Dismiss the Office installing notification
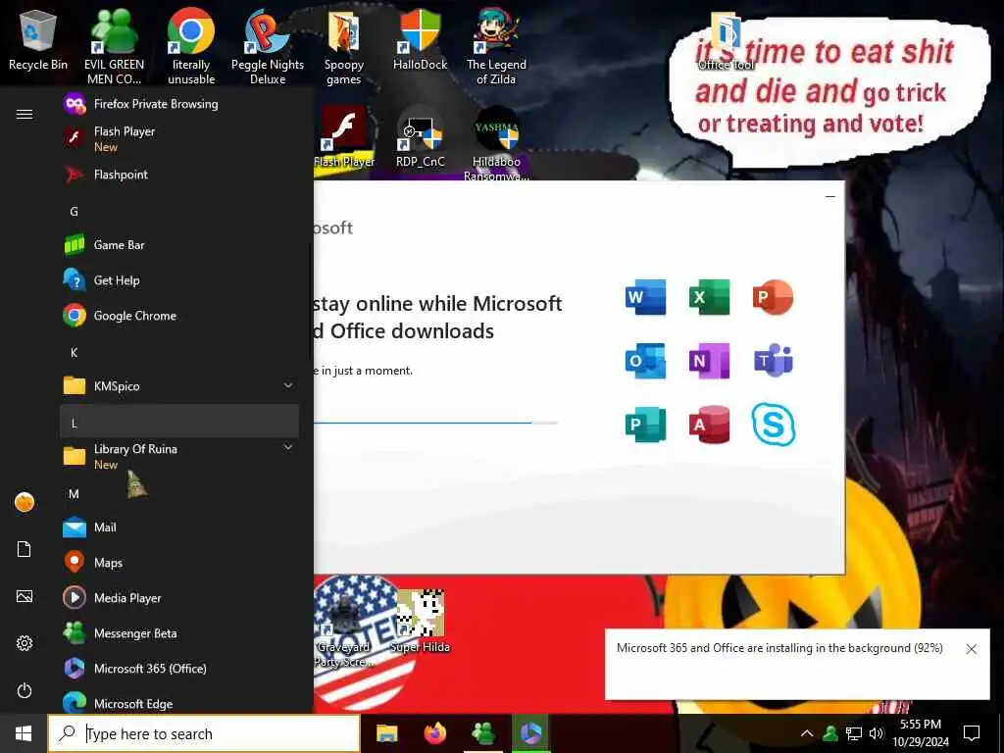The height and width of the screenshot is (753, 1004). pyautogui.click(x=971, y=649)
